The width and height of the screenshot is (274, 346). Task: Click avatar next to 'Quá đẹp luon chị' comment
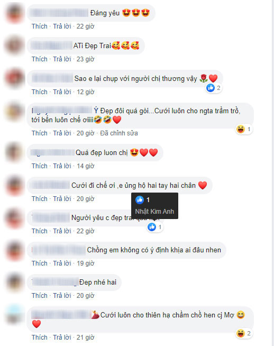tap(14, 152)
